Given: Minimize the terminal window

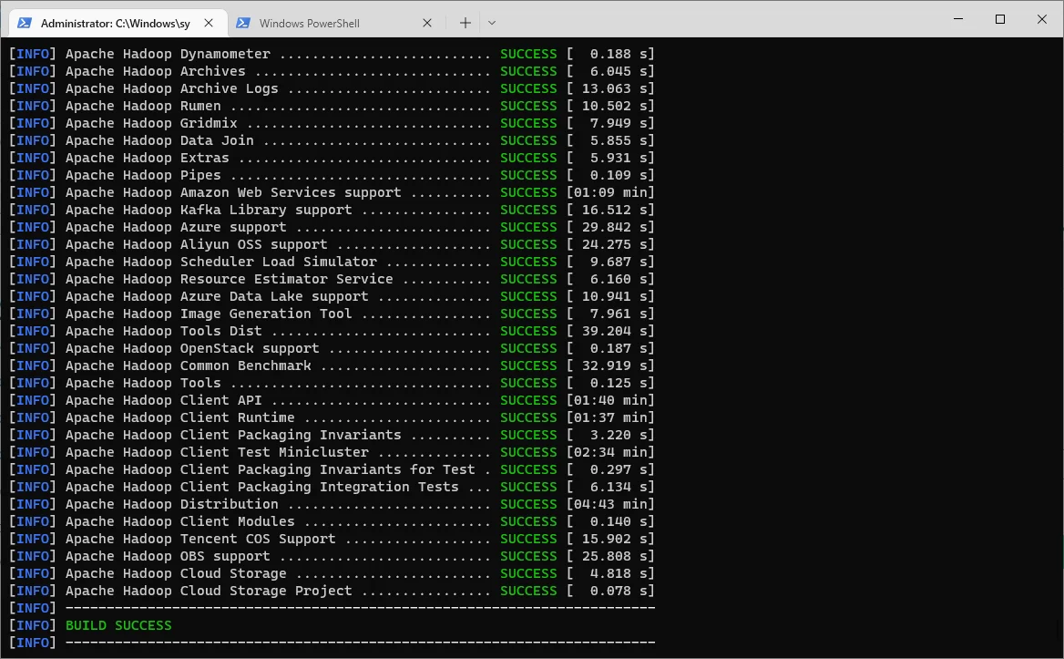Looking at the screenshot, I should pyautogui.click(x=957, y=19).
